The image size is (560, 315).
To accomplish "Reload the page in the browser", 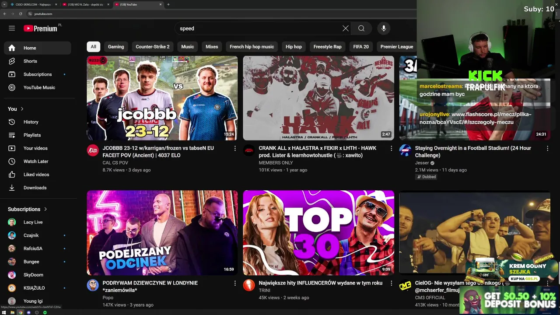I will 21,14.
